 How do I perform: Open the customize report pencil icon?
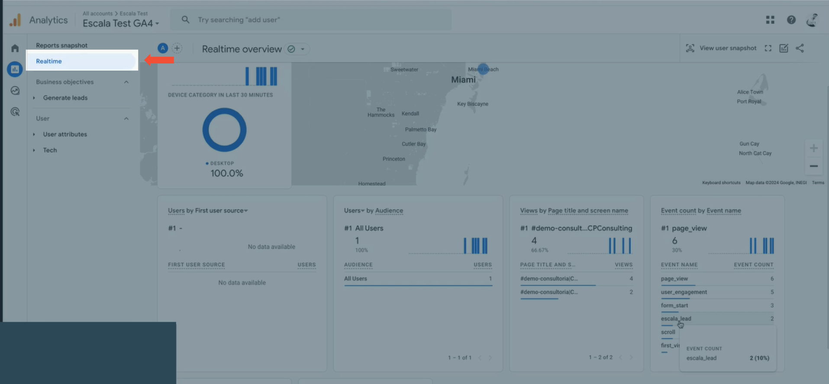(784, 48)
